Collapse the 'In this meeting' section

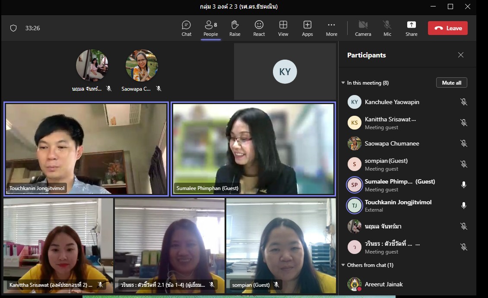(343, 83)
